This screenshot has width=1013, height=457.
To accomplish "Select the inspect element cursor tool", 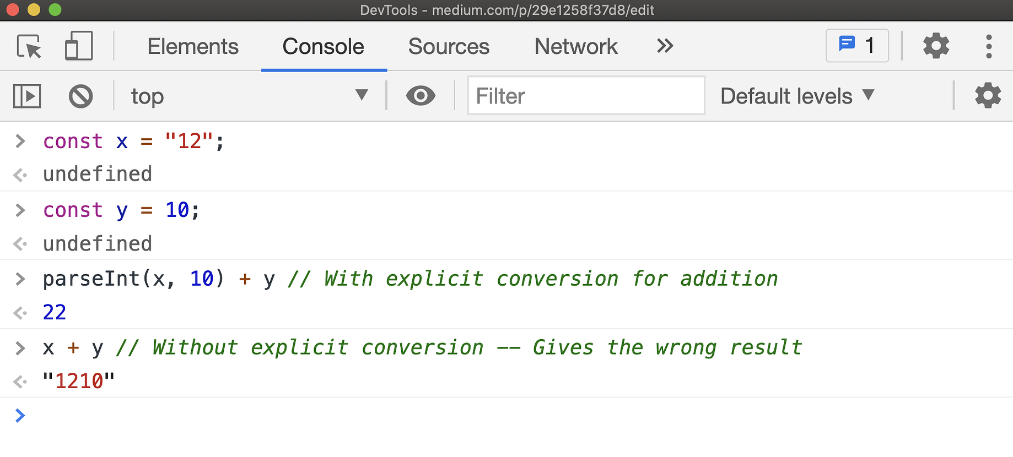I will coord(30,47).
